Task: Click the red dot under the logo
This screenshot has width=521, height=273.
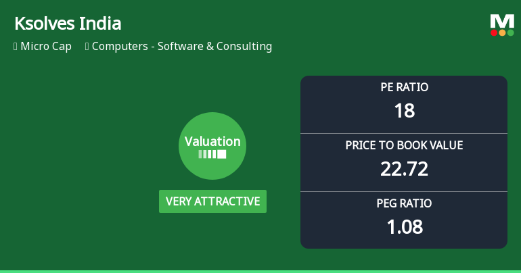Action: (x=494, y=33)
